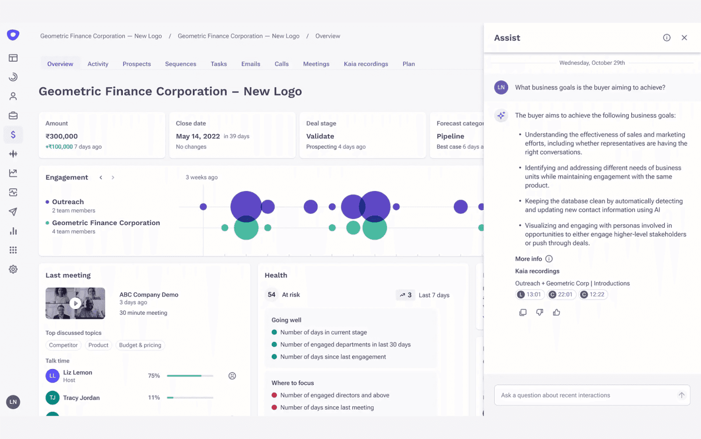
Task: Go to next Engagement period
Action: coord(113,178)
